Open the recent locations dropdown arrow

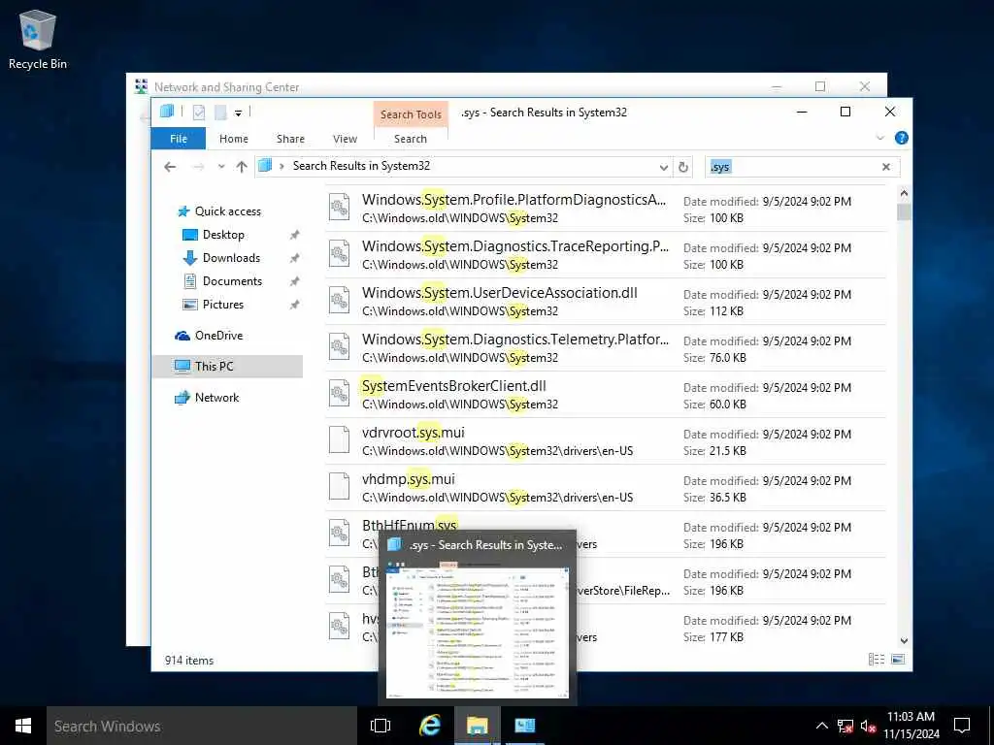[x=220, y=167]
